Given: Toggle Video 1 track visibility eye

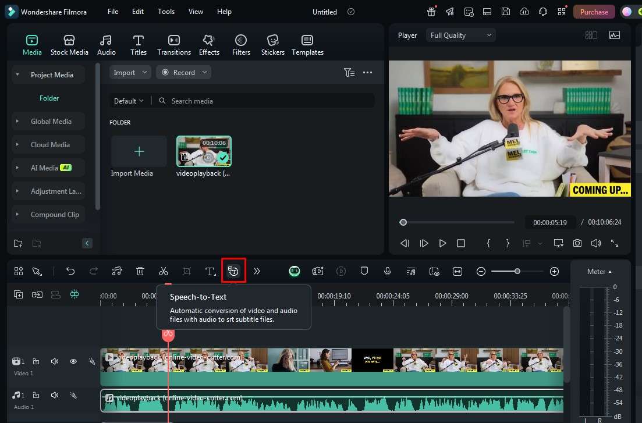Looking at the screenshot, I should click(73, 361).
